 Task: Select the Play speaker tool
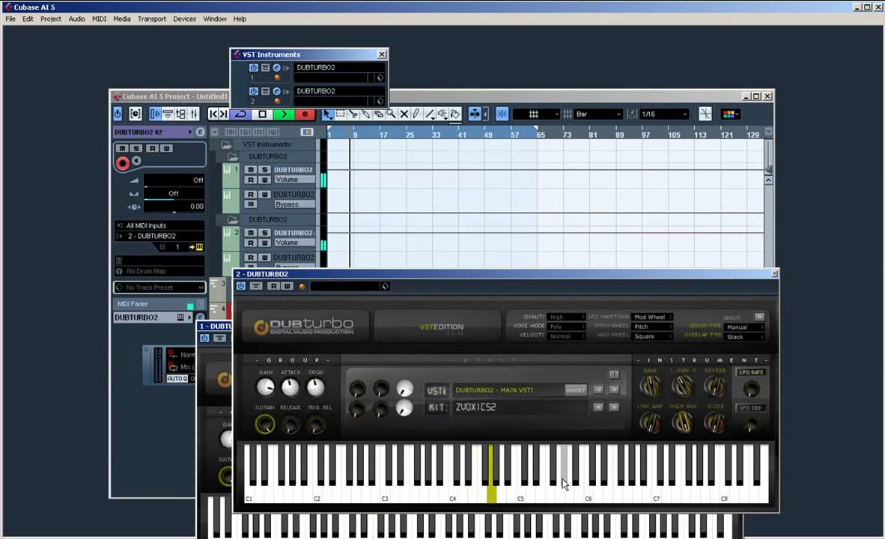click(443, 114)
